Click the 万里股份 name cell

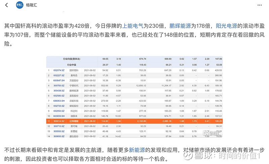pos(74,80)
